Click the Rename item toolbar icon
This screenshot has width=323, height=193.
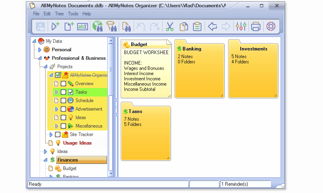(82, 27)
